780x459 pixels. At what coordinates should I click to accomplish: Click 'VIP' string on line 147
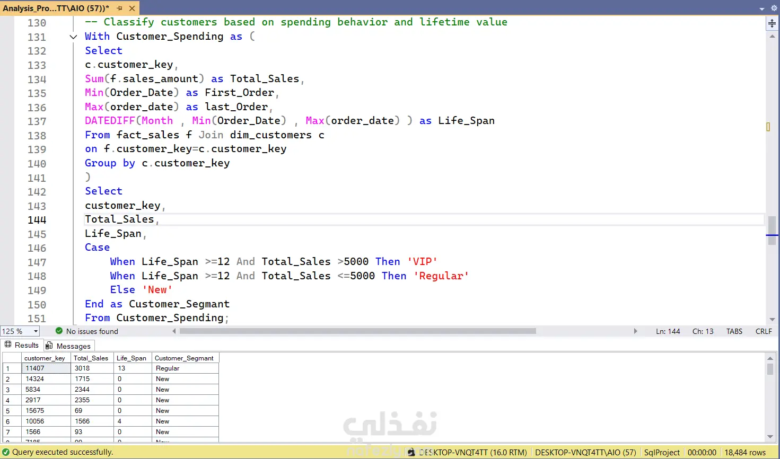point(422,262)
